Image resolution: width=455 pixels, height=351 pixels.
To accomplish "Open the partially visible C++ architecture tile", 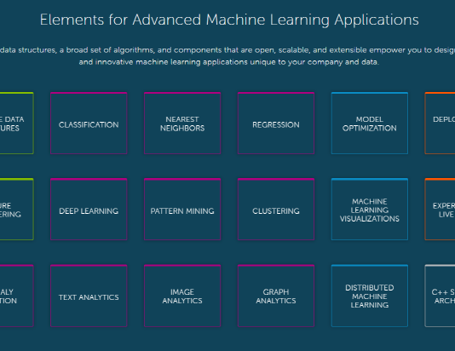I will click(440, 296).
